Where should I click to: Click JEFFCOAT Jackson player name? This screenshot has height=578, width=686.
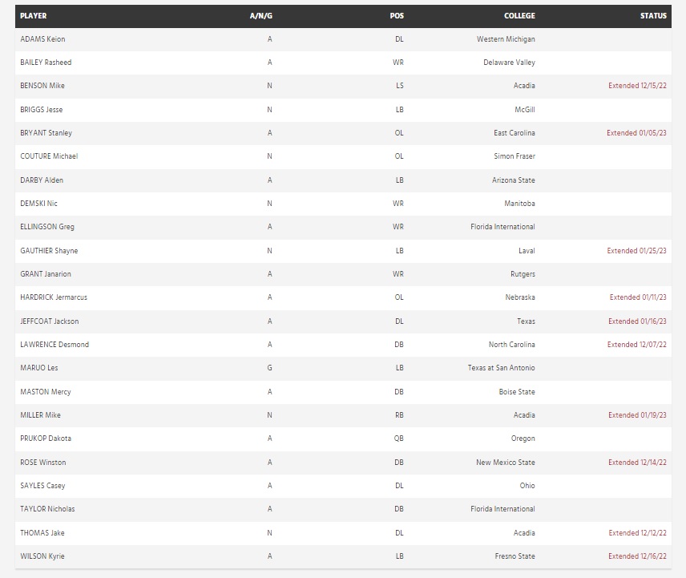click(50, 321)
